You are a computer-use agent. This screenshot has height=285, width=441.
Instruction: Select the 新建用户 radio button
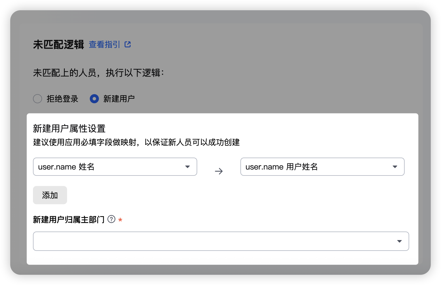94,99
